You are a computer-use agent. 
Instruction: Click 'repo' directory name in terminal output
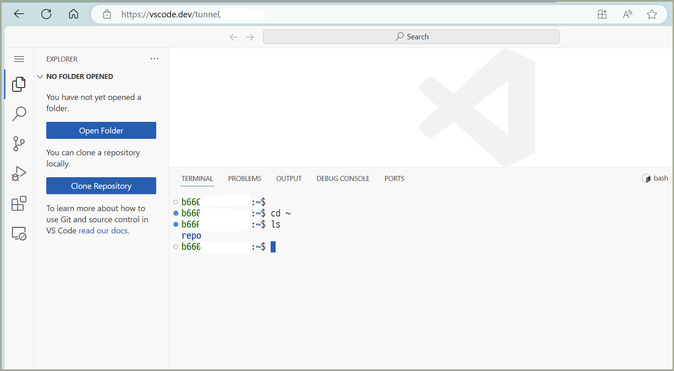pyautogui.click(x=191, y=235)
